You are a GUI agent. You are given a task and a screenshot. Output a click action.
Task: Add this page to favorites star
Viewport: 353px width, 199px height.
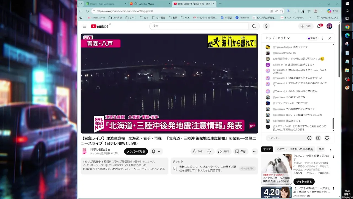tap(282, 11)
